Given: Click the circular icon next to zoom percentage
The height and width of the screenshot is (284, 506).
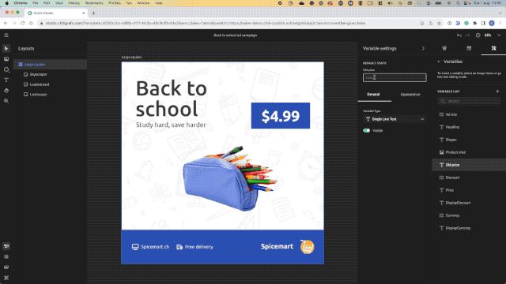Looking at the screenshot, I should (x=478, y=35).
